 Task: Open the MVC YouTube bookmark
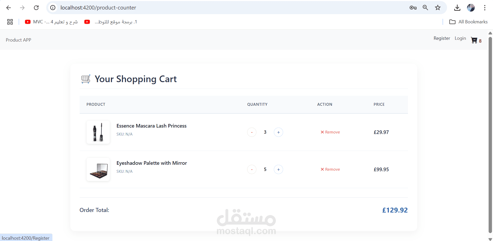(x=51, y=22)
